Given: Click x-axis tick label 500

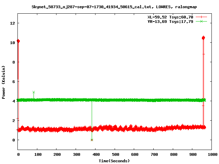Looking at the screenshot, I should click(115, 154).
